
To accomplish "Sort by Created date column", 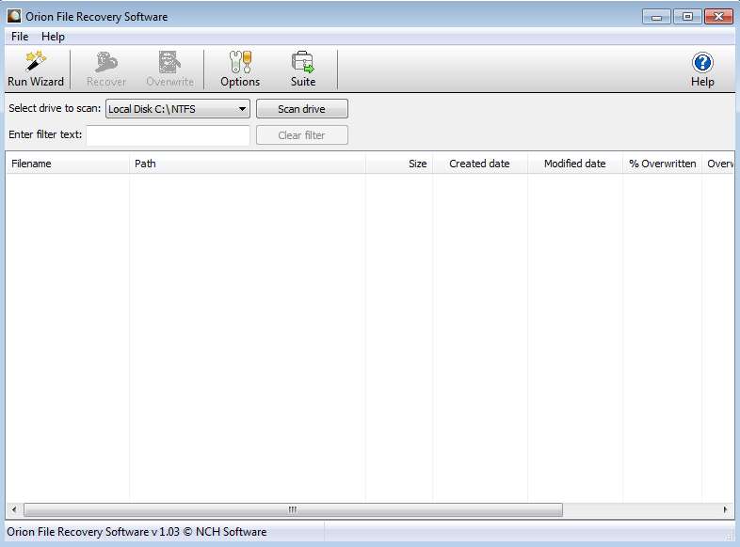I will coord(480,164).
